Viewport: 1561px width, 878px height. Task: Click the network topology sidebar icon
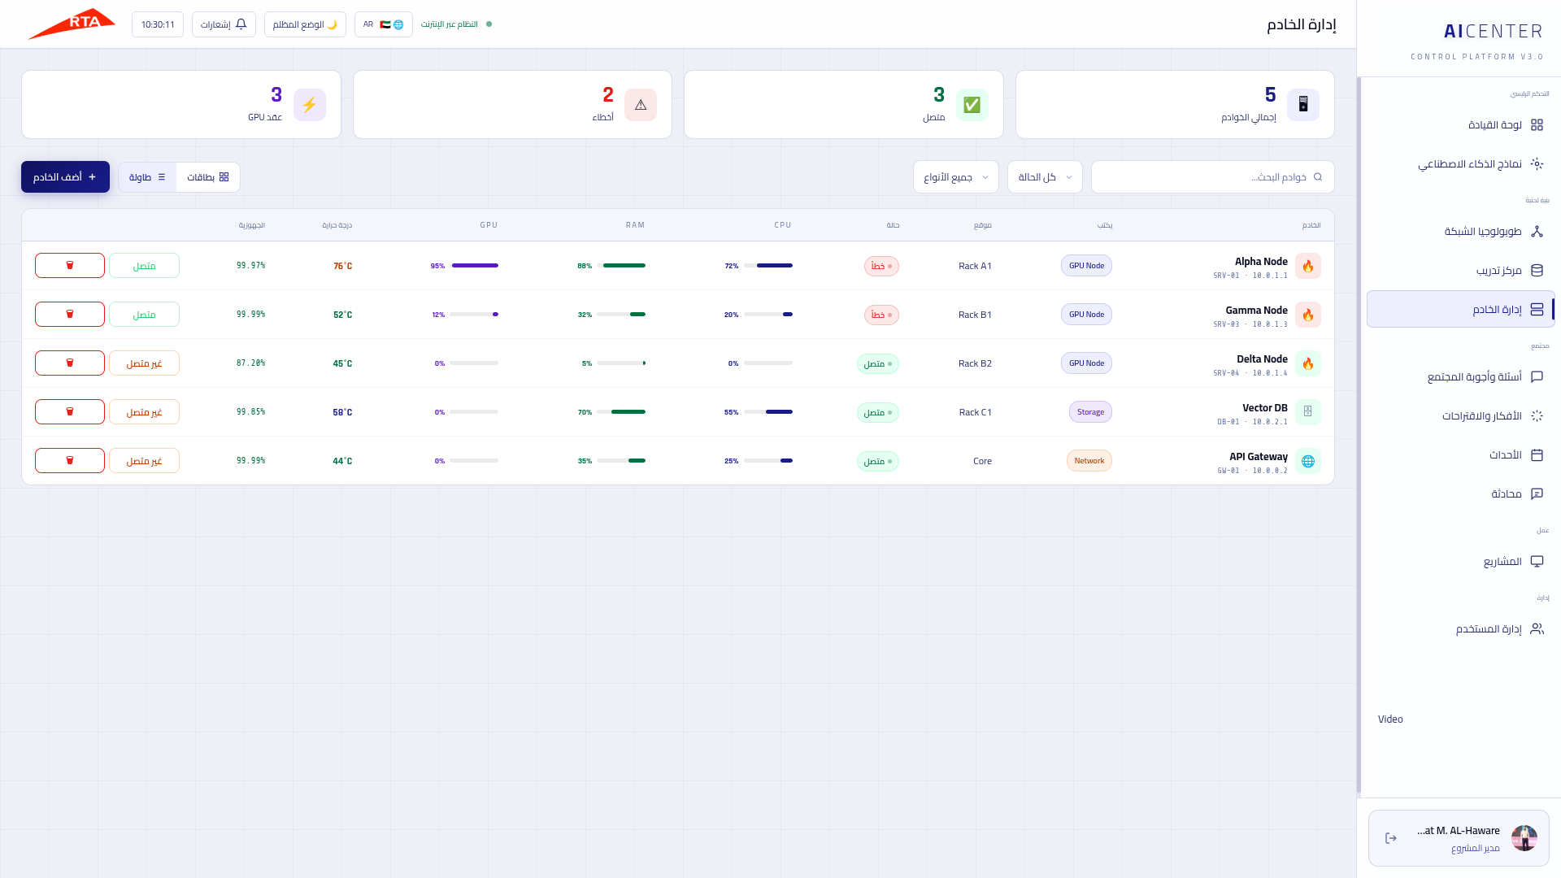coord(1537,232)
